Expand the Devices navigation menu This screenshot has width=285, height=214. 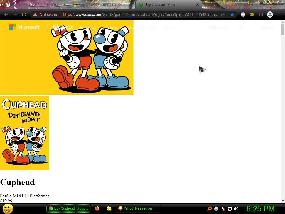[x=136, y=28]
